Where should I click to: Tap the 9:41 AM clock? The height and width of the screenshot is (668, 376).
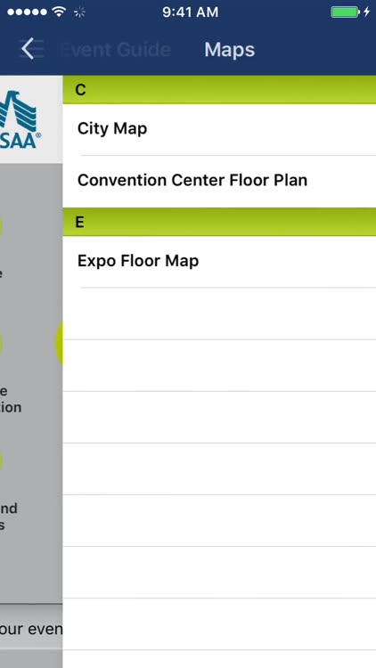tap(190, 12)
